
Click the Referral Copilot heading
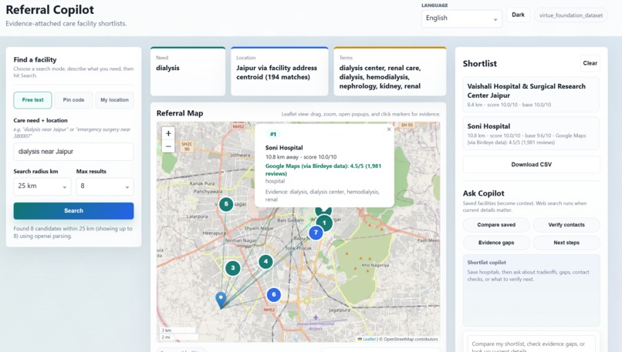point(50,9)
